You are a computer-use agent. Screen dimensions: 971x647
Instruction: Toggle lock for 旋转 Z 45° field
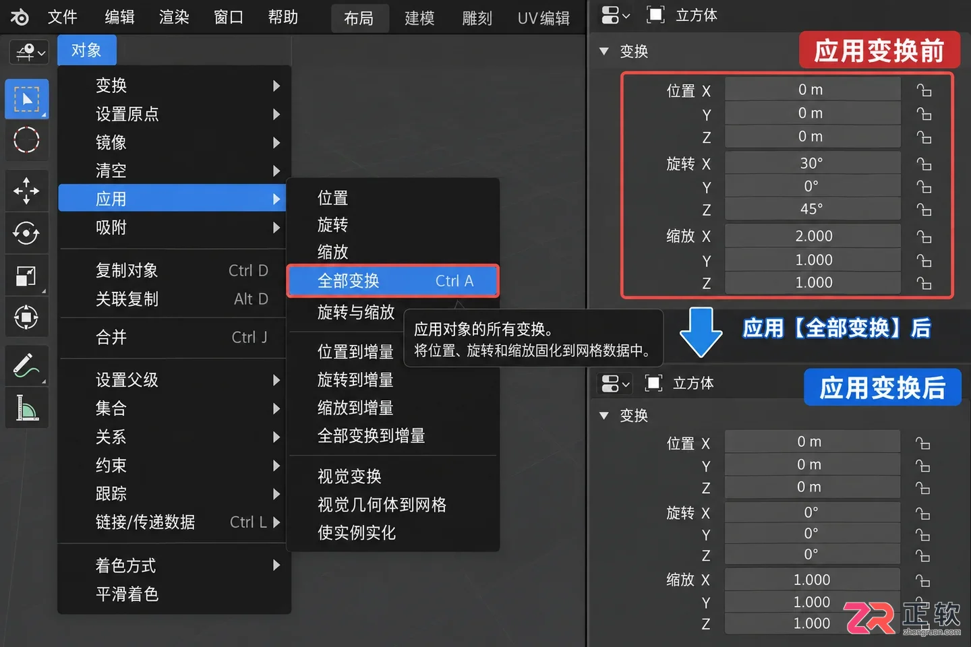pyautogui.click(x=924, y=210)
